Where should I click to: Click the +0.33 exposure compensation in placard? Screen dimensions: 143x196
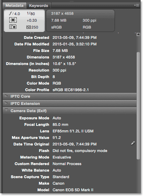(x=32, y=20)
